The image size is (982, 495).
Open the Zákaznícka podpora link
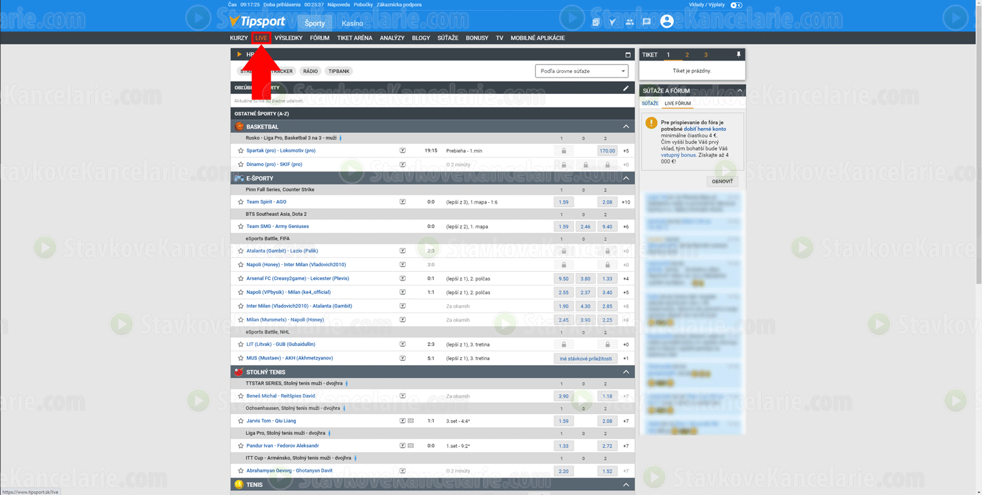coord(399,5)
